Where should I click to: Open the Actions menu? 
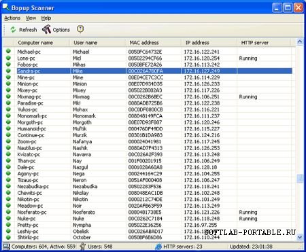tap(12, 18)
